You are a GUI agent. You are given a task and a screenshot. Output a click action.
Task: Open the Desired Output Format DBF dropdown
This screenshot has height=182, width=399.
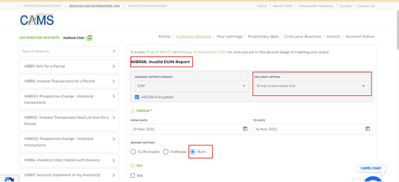192,86
